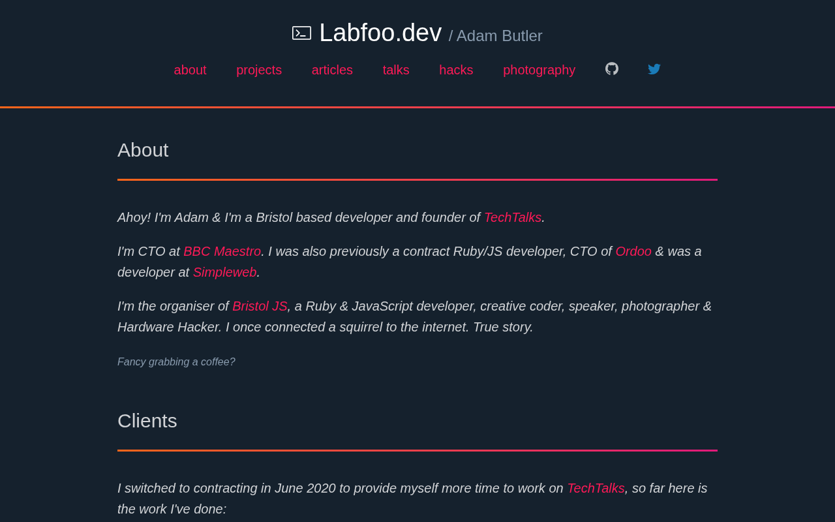Select hacks in navigation
The image size is (835, 522).
456,70
